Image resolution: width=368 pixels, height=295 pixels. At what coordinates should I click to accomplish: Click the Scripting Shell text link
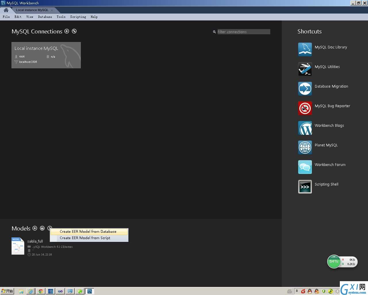click(x=327, y=184)
